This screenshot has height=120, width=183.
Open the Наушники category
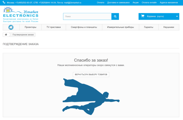169,27
